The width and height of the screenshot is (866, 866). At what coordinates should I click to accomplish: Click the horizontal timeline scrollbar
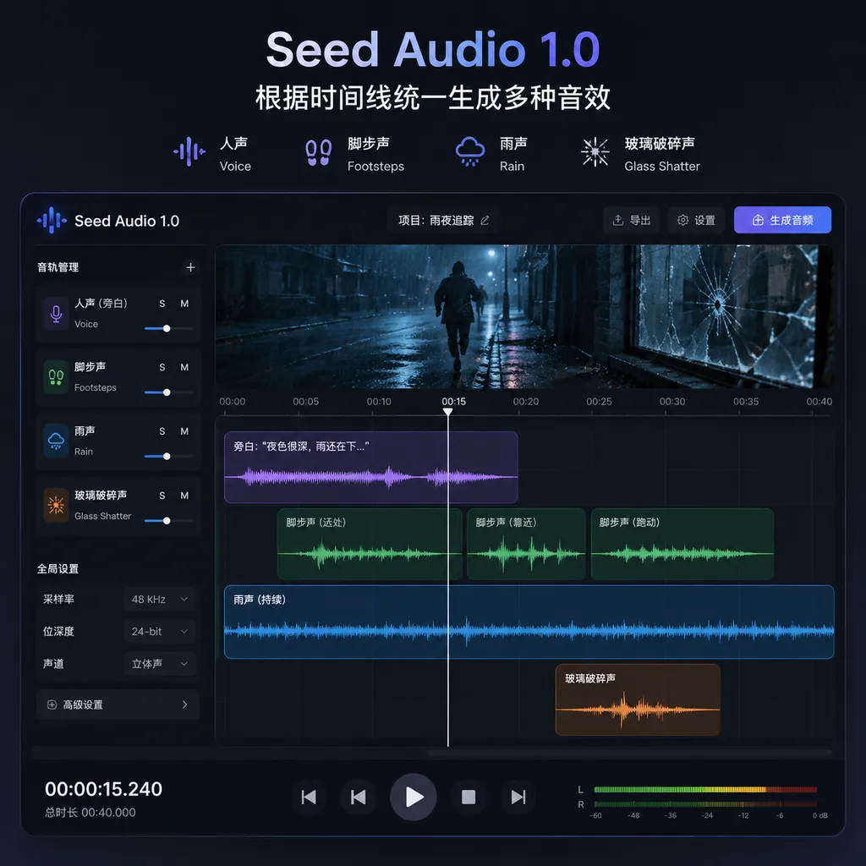[x=629, y=752]
